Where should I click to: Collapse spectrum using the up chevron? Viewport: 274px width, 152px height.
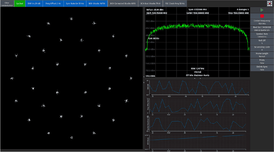(x=195, y=78)
